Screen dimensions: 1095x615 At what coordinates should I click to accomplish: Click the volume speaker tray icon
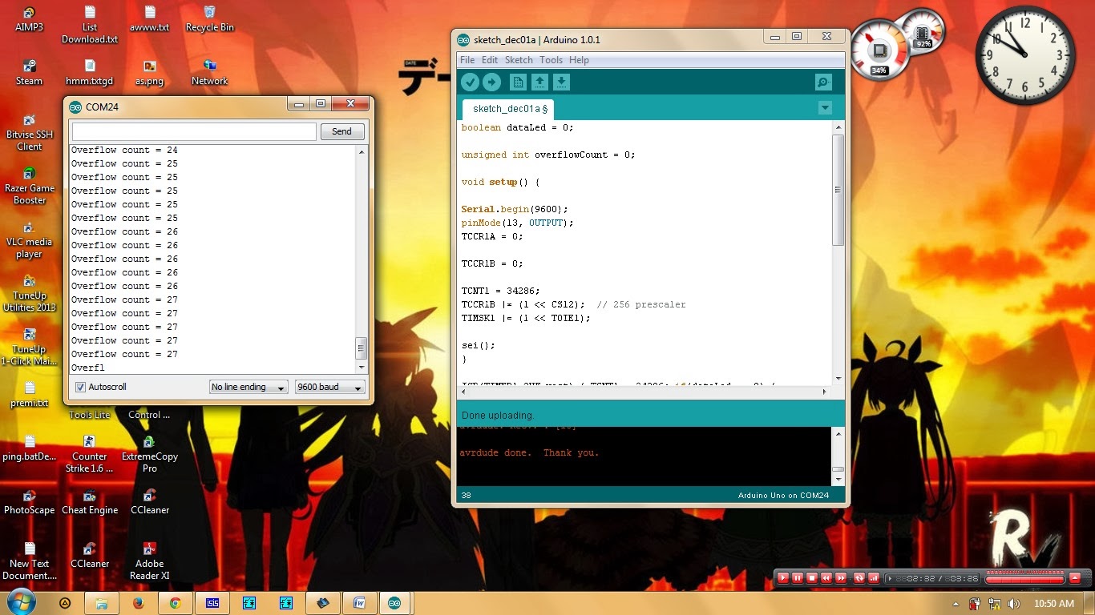pos(1013,604)
